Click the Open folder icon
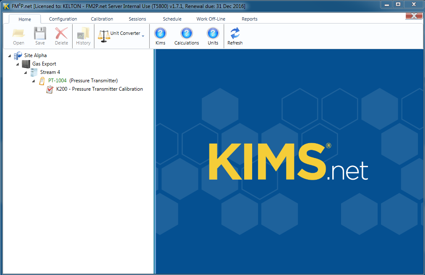Image resolution: width=425 pixels, height=275 pixels. [19, 33]
